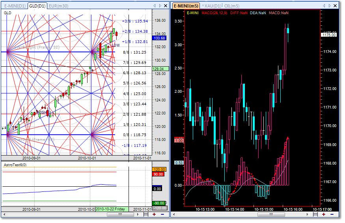Click right tab-scroll arrow in E-MINI(m5) panel
Viewport: 345px width, 223px height.
point(330,6)
